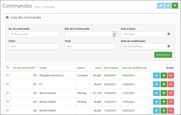Go to Accueil in the breadcrumb

click(x=37, y=7)
